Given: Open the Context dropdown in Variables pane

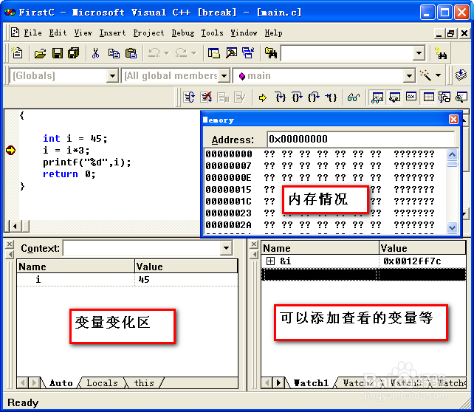Looking at the screenshot, I should click(x=227, y=248).
